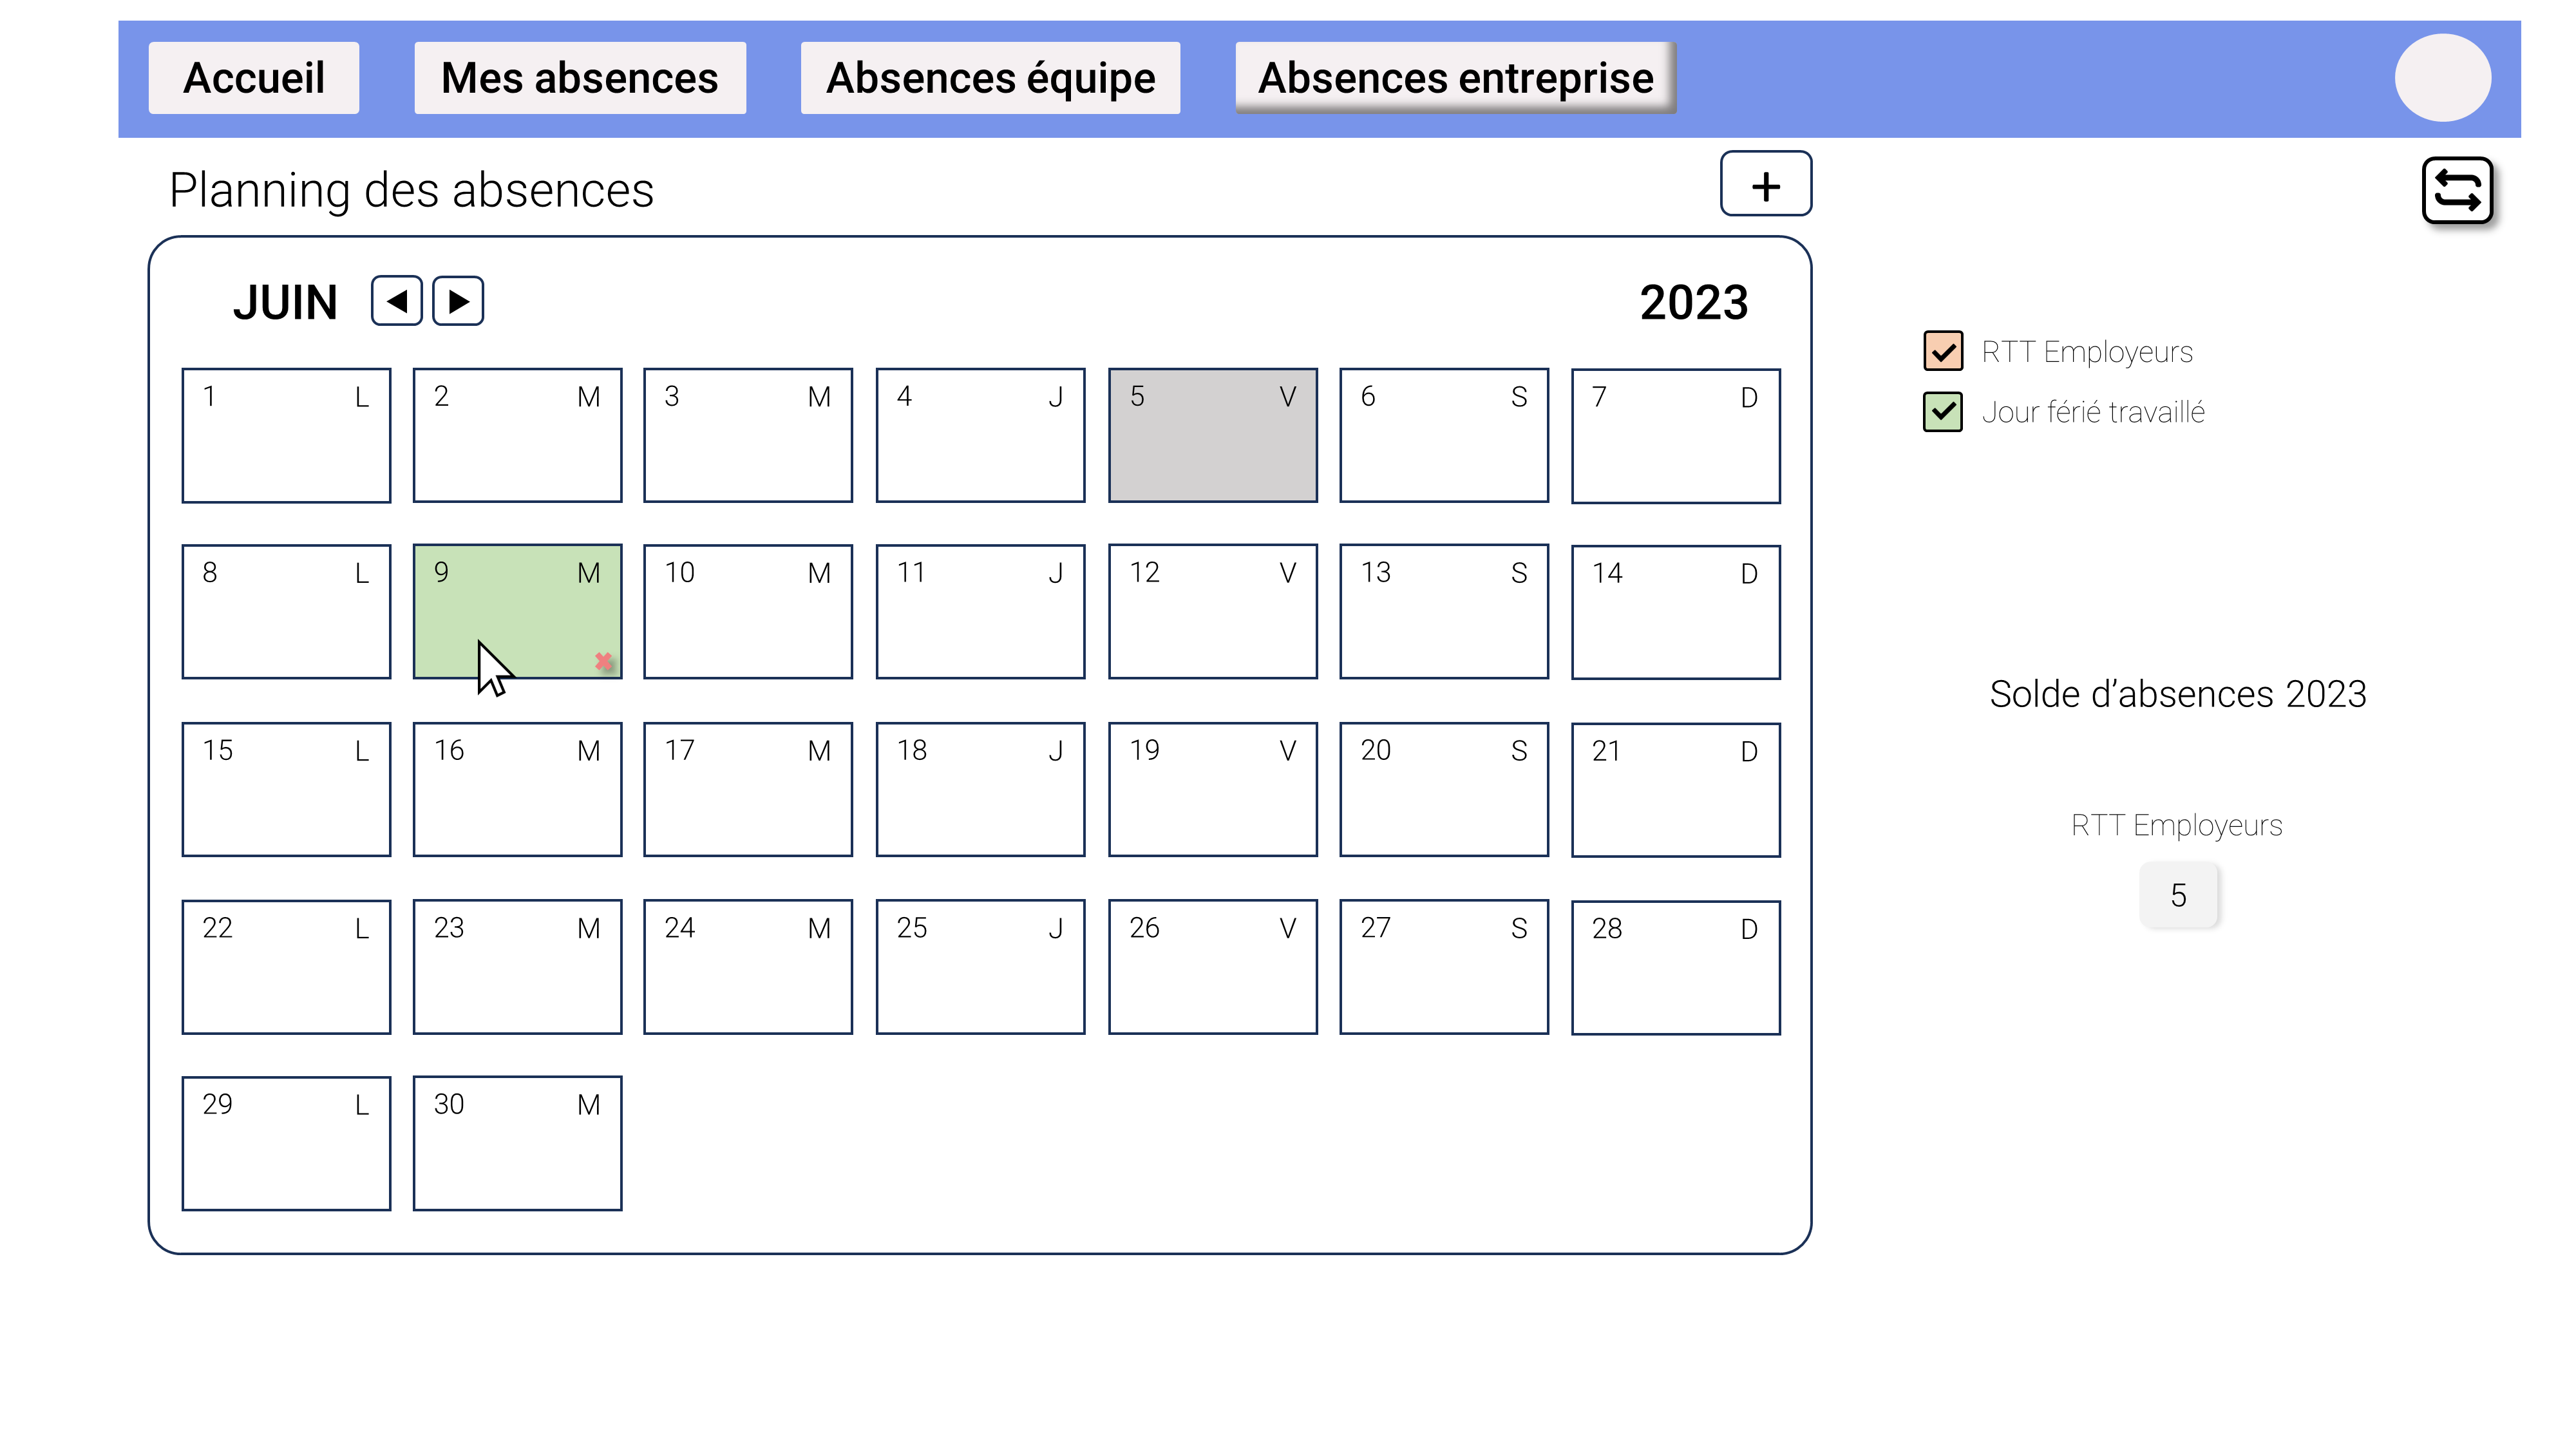The width and height of the screenshot is (2576, 1449).
Task: Click the June 22 calendar cell
Action: point(286,966)
